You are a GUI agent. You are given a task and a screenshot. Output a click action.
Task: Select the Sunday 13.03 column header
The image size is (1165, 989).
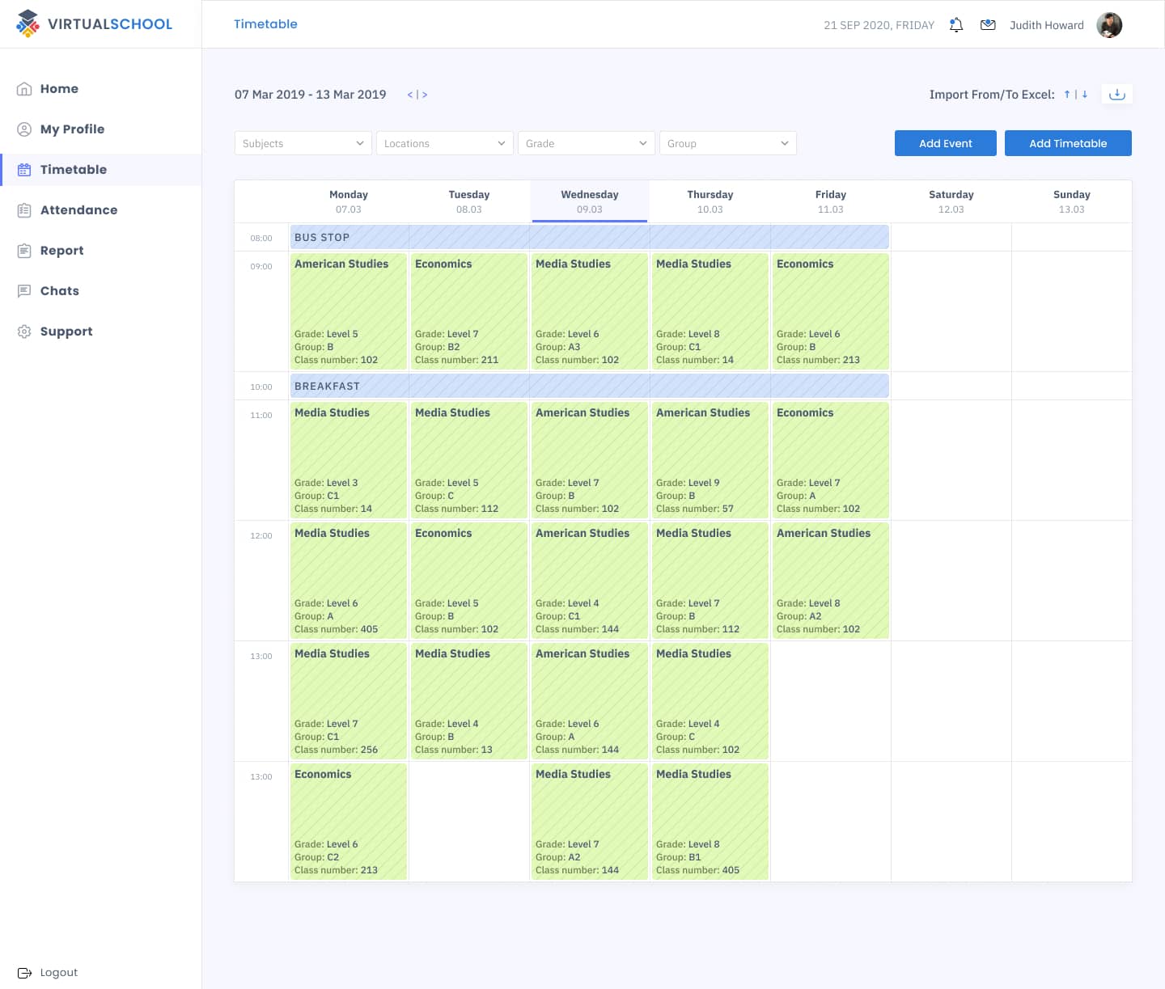click(1072, 201)
